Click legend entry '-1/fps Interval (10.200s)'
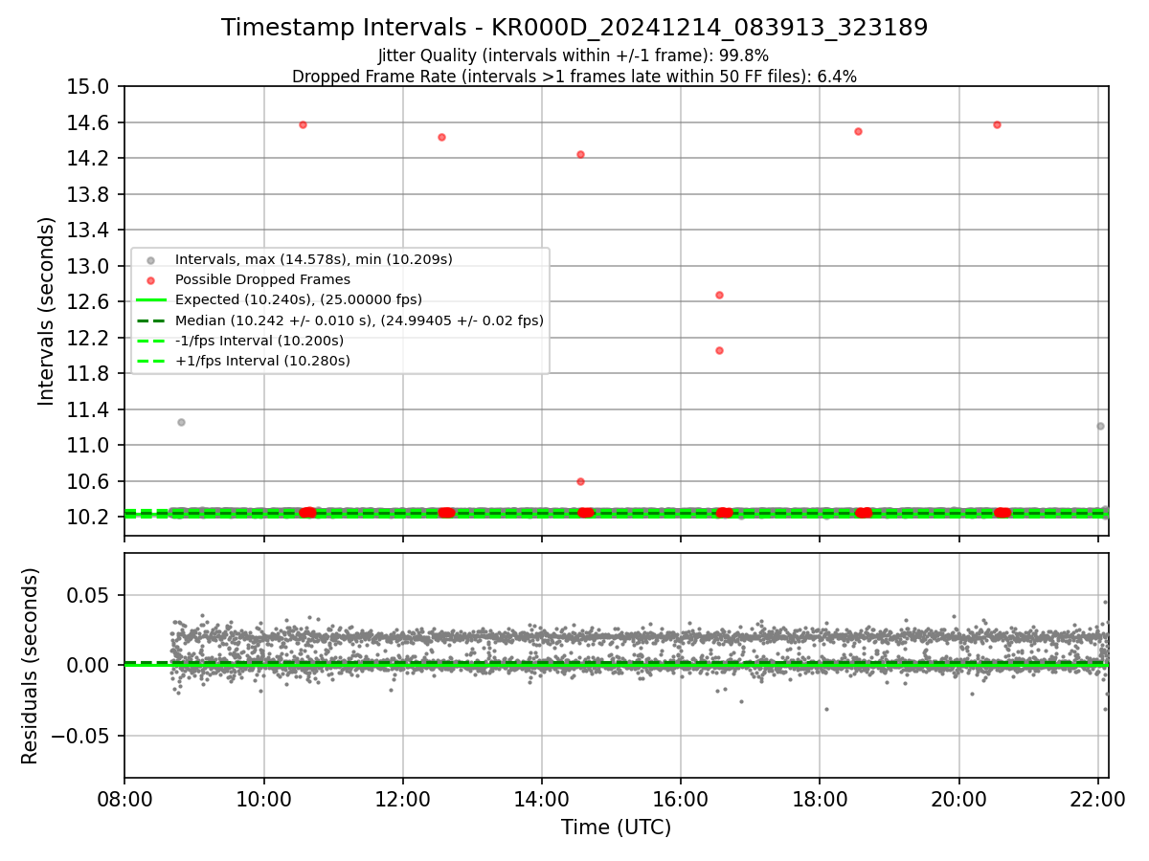Screen dimensions: 1149x861 point(259,341)
